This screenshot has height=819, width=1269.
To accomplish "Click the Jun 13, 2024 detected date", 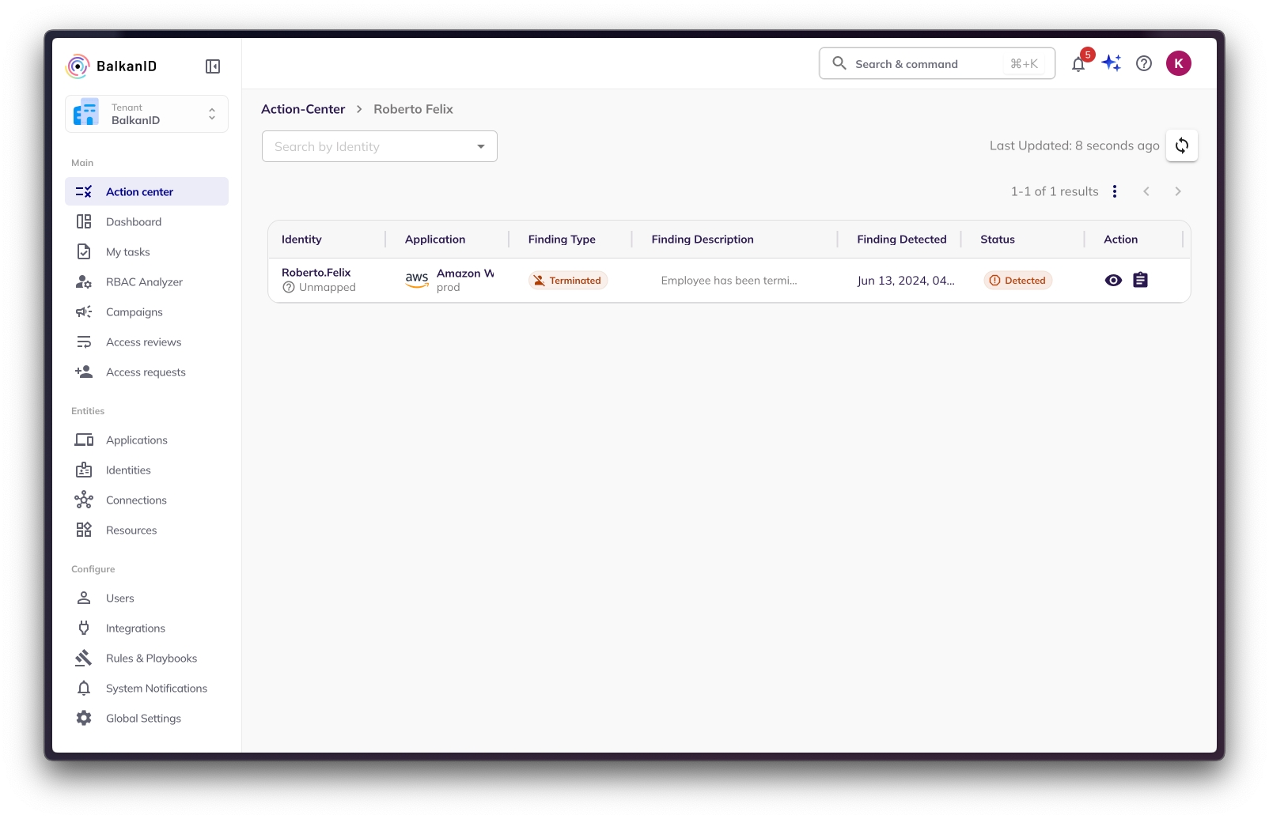I will pos(906,281).
